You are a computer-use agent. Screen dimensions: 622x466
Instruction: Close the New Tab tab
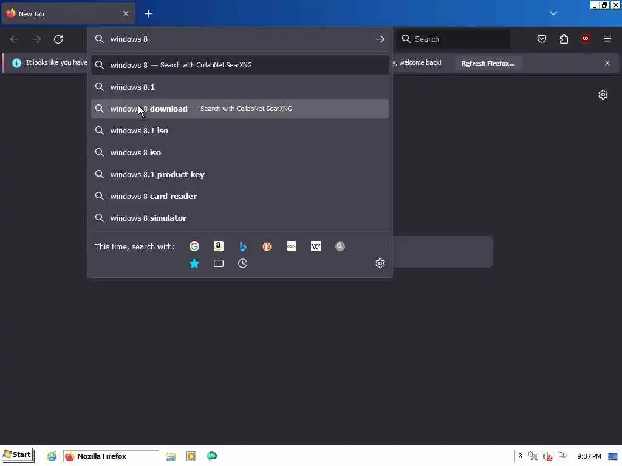[x=126, y=13]
